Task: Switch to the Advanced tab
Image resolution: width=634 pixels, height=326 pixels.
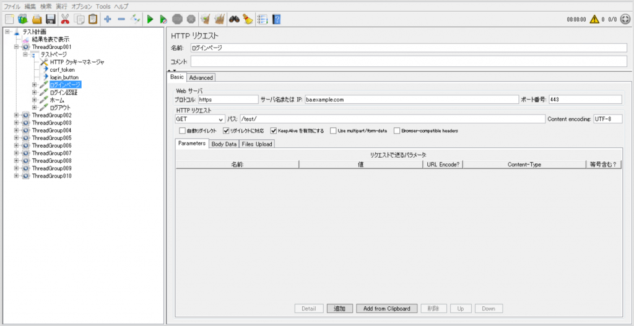Action: [201, 77]
